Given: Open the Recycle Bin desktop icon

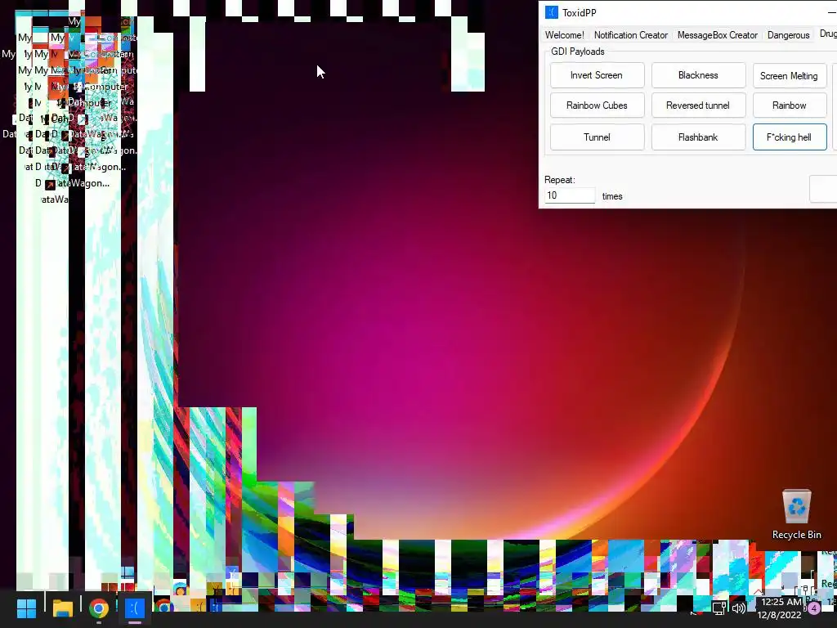Looking at the screenshot, I should 796,514.
